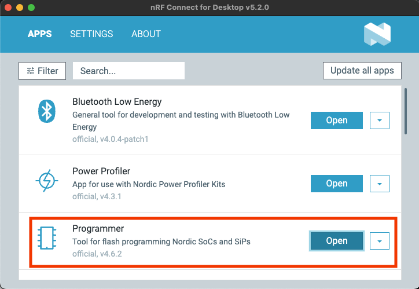Expand the Programmer dropdown arrow
This screenshot has height=289, width=419.
click(x=380, y=241)
